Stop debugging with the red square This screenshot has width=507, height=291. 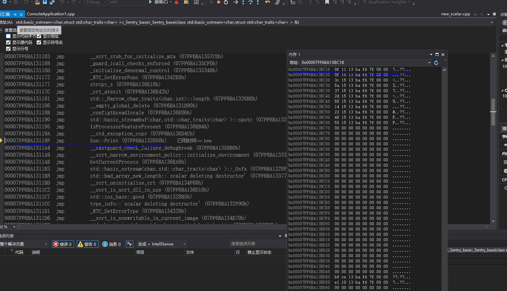[218, 2]
